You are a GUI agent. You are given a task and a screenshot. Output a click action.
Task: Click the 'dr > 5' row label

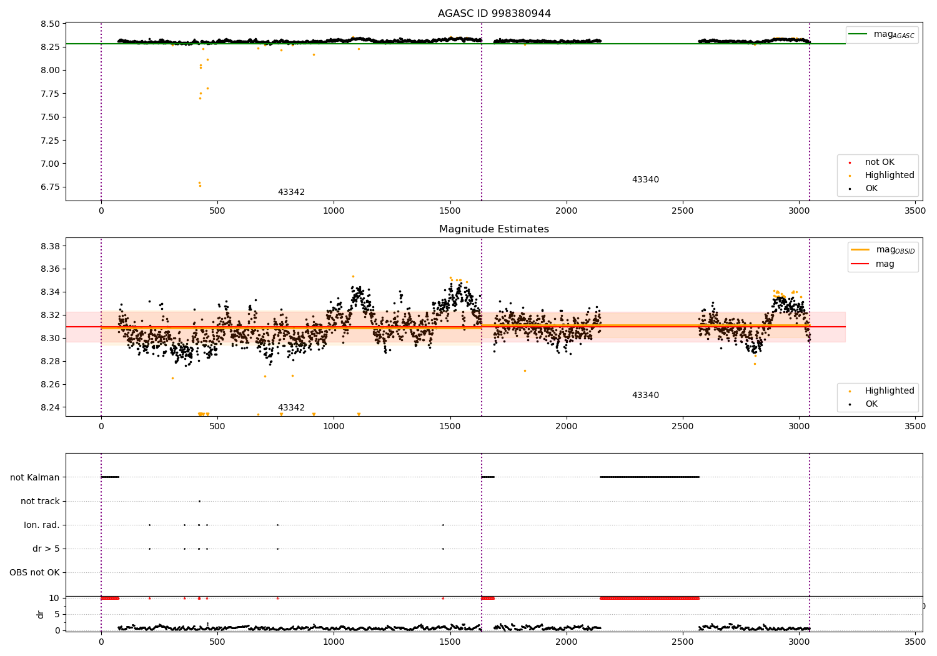tap(46, 549)
